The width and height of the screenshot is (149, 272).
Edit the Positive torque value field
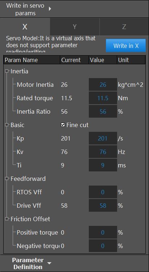[x=103, y=232]
